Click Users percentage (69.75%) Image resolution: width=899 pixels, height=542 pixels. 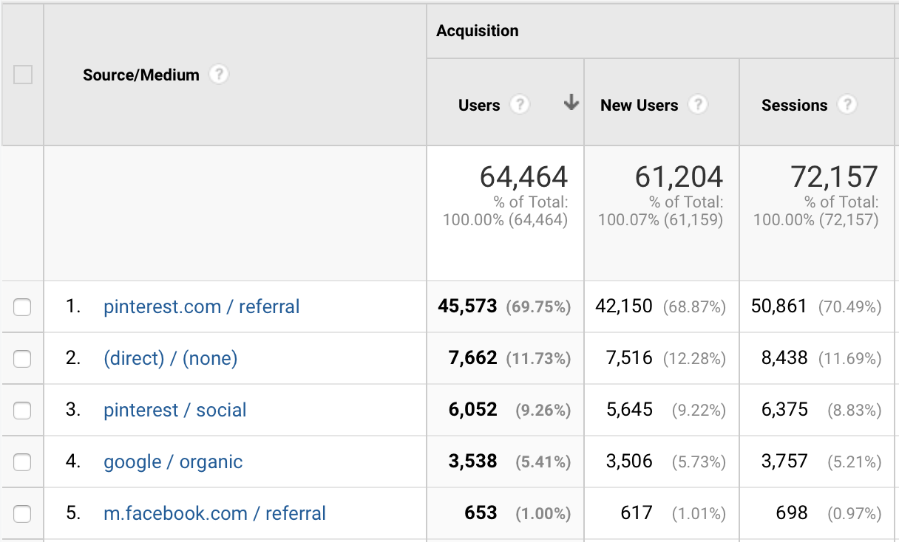(x=538, y=307)
